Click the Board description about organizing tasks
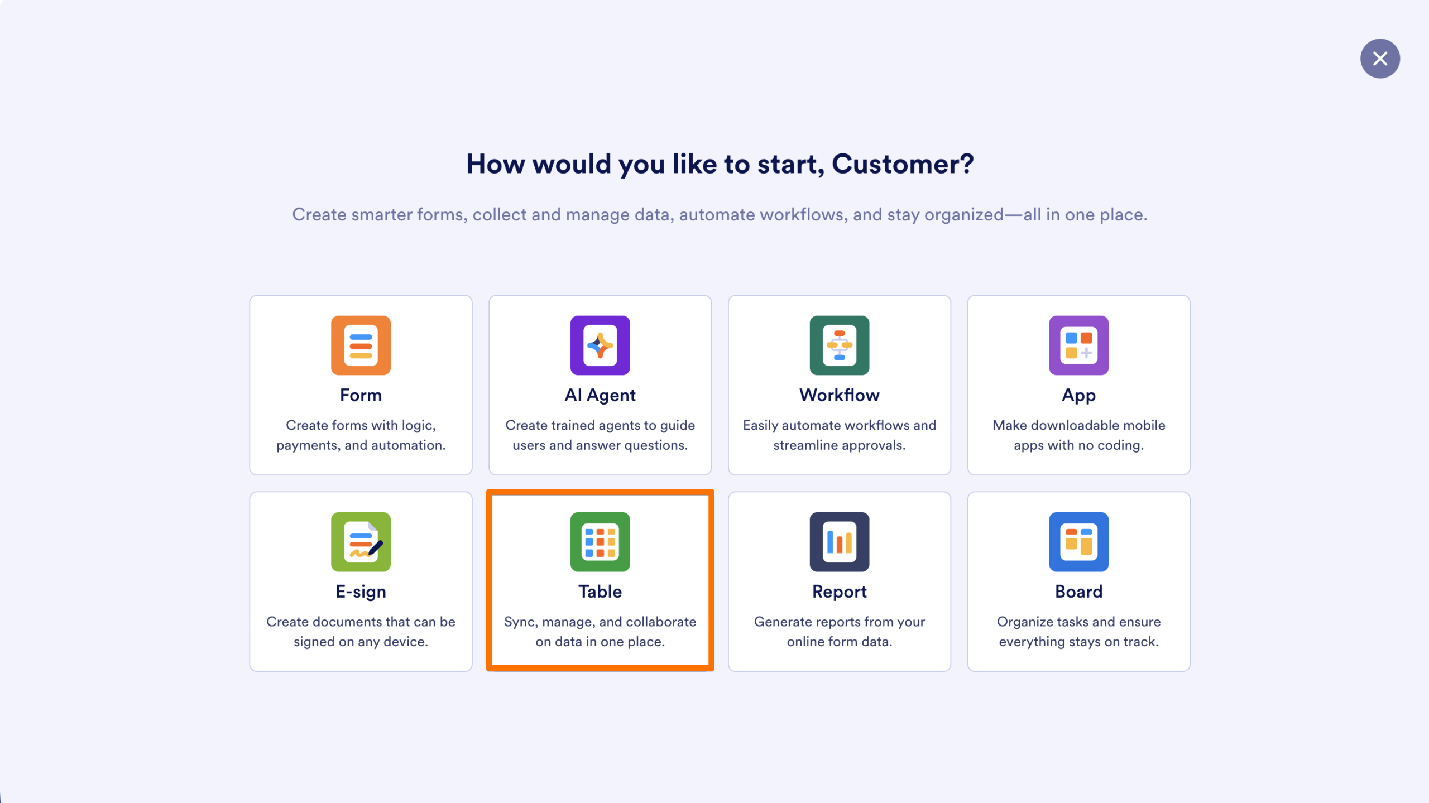This screenshot has height=803, width=1429. tap(1078, 632)
